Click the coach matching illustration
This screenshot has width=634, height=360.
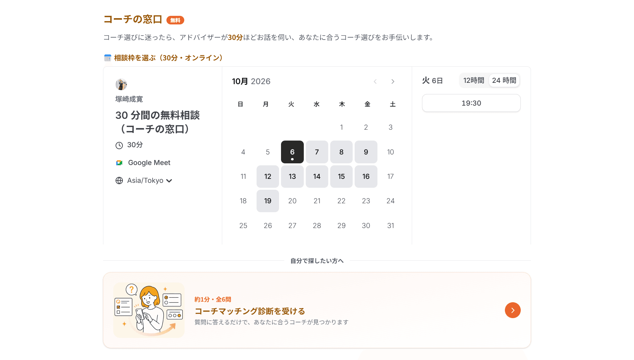[x=149, y=310]
